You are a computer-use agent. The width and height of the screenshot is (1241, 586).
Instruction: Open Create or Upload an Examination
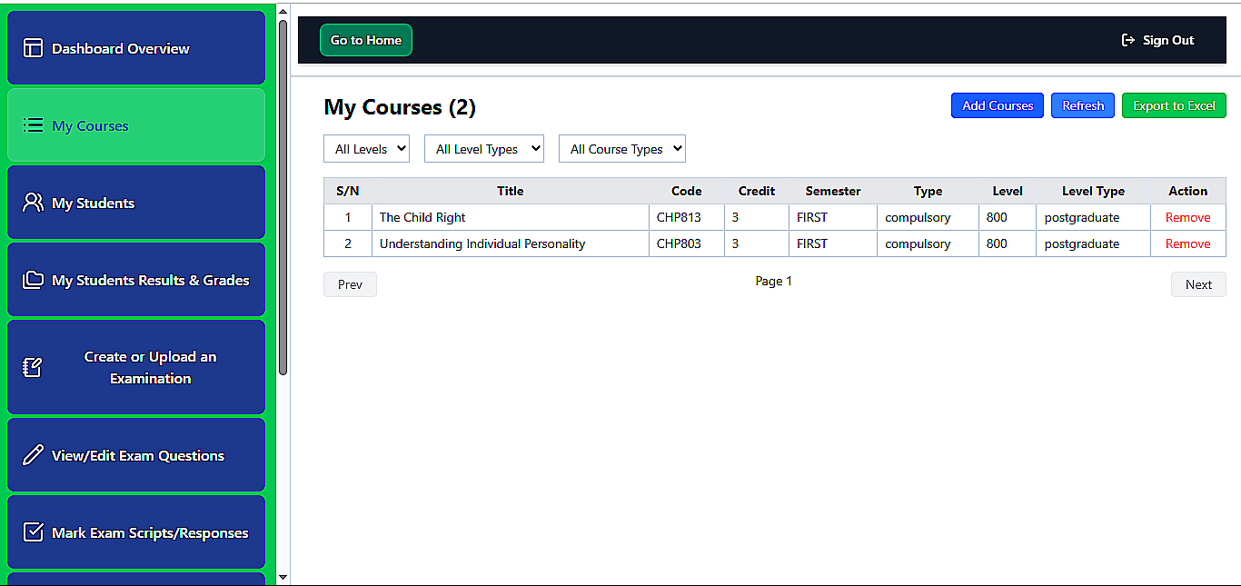[x=136, y=368]
